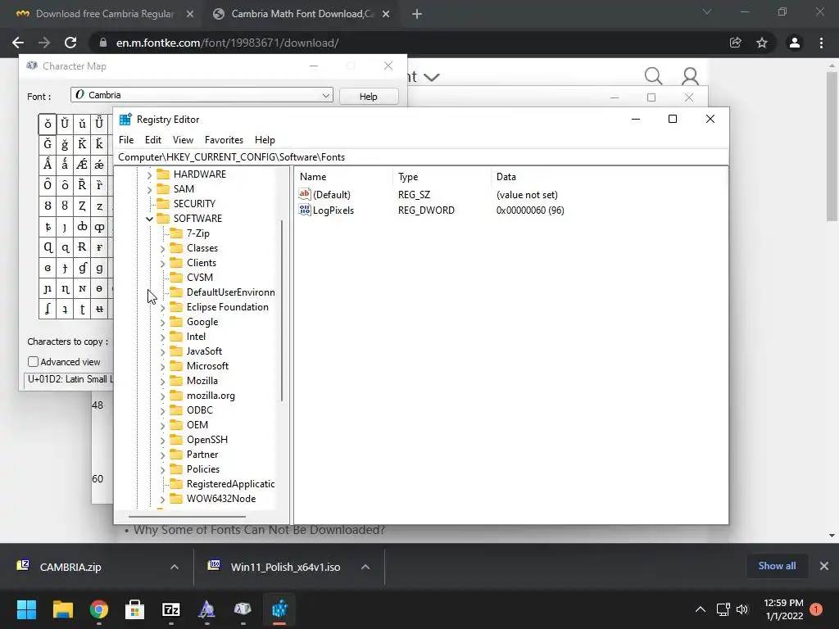
Task: Open Windows Start menu
Action: (x=26, y=609)
